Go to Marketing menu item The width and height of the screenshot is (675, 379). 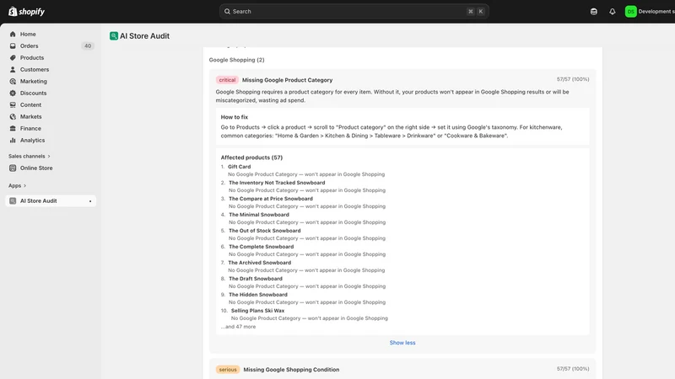[34, 81]
